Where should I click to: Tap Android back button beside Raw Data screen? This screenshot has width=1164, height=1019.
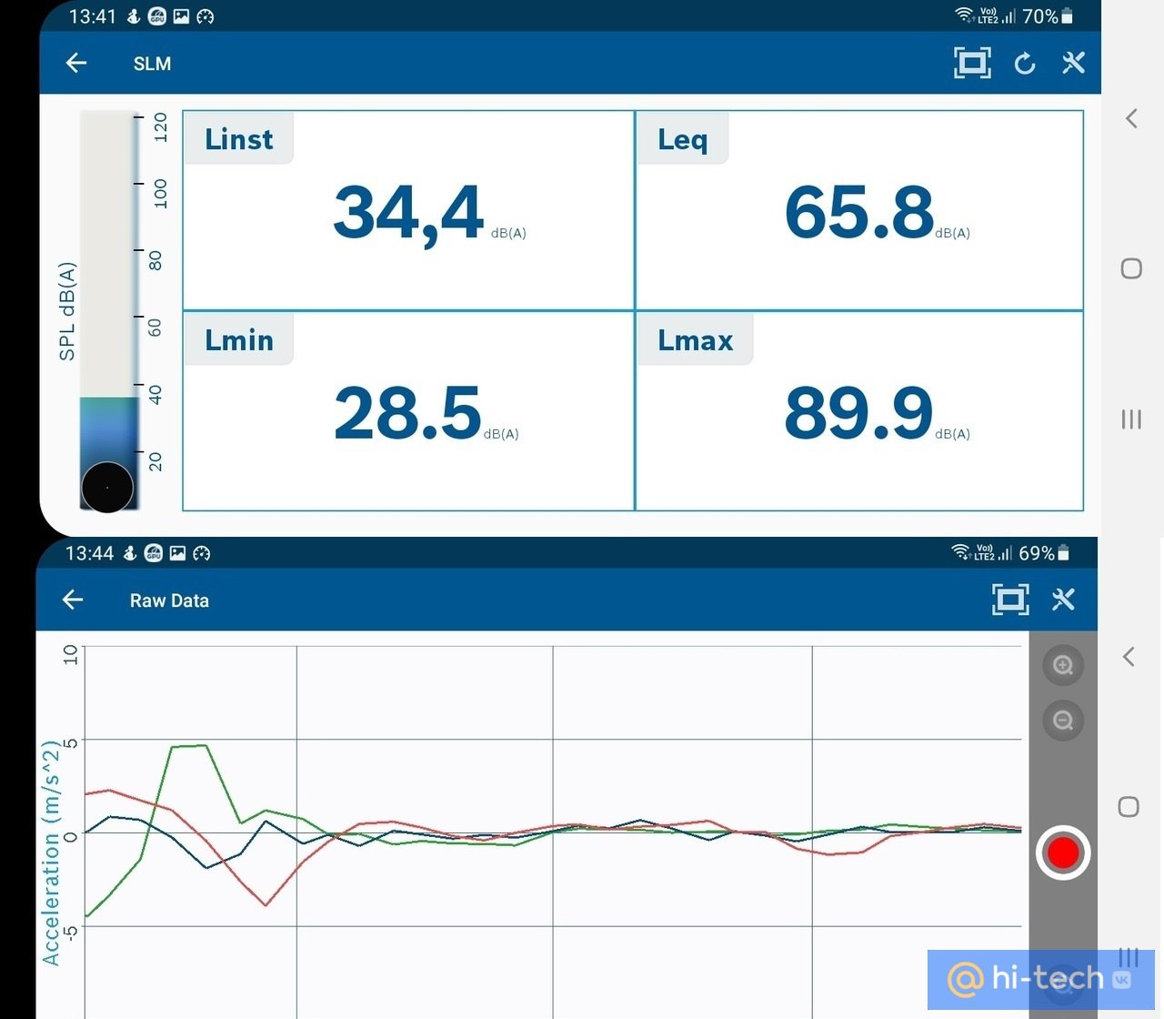(1129, 657)
